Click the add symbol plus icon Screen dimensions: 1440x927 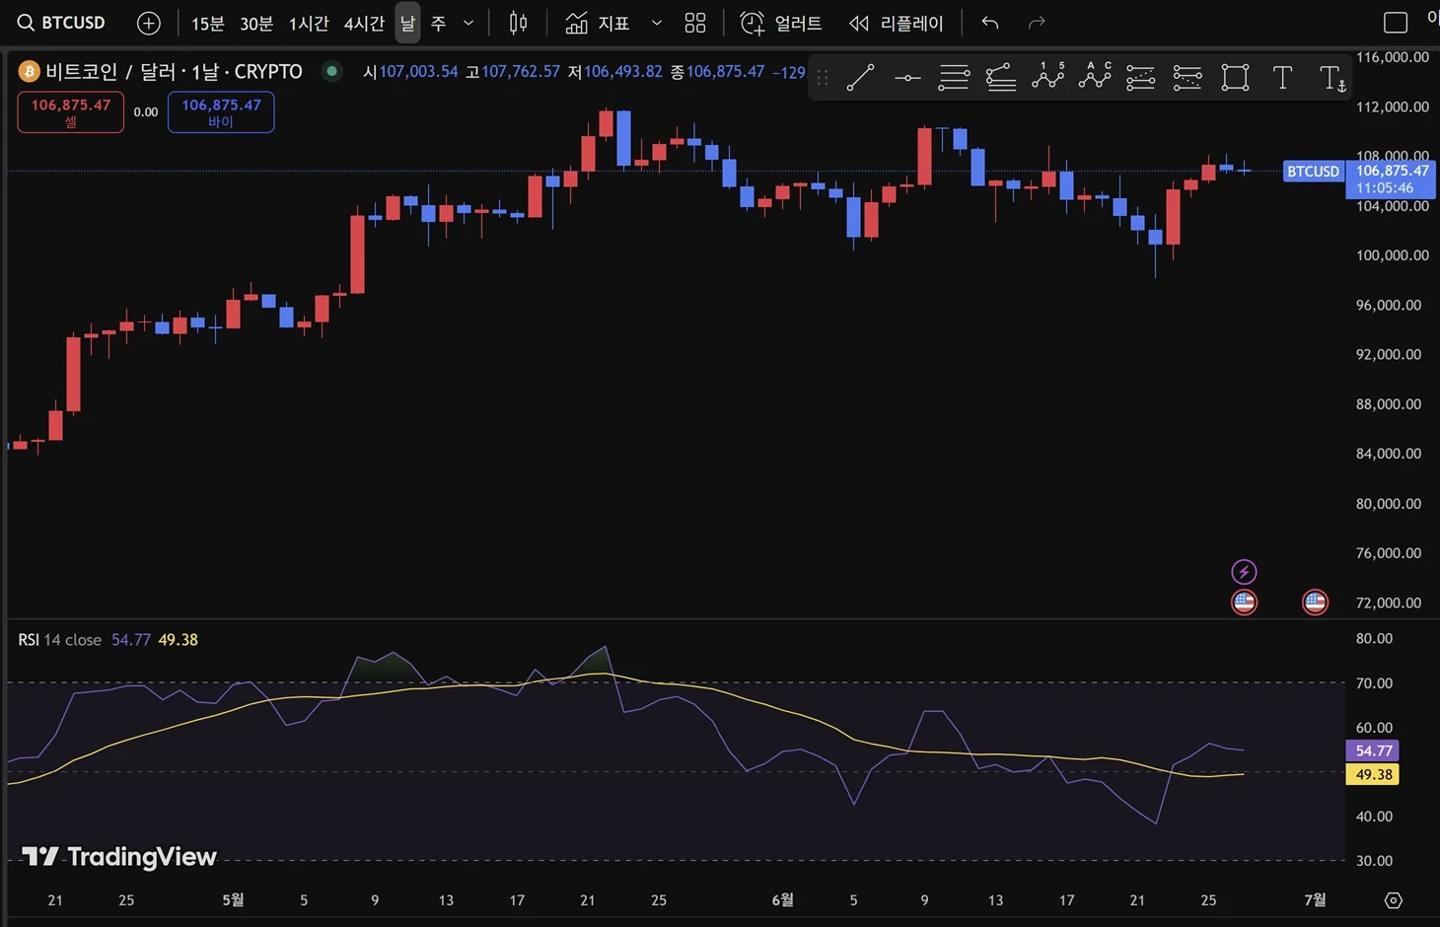click(148, 23)
